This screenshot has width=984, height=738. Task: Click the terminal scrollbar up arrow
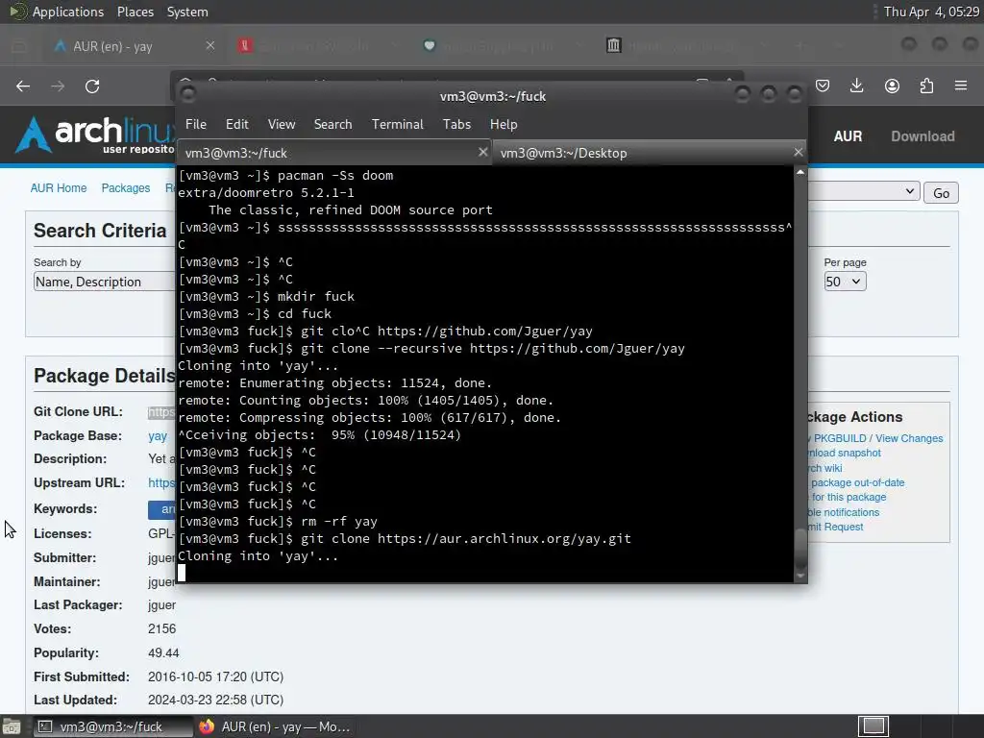point(800,172)
